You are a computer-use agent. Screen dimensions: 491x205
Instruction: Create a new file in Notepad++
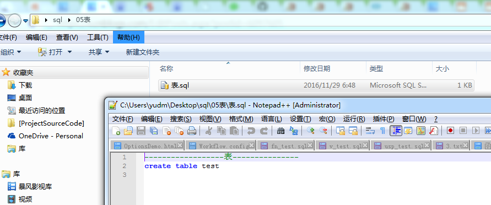116,131
